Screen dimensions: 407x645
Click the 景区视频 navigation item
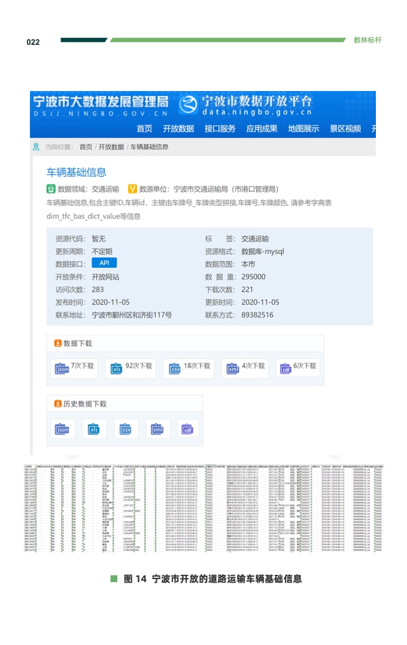coord(345,129)
